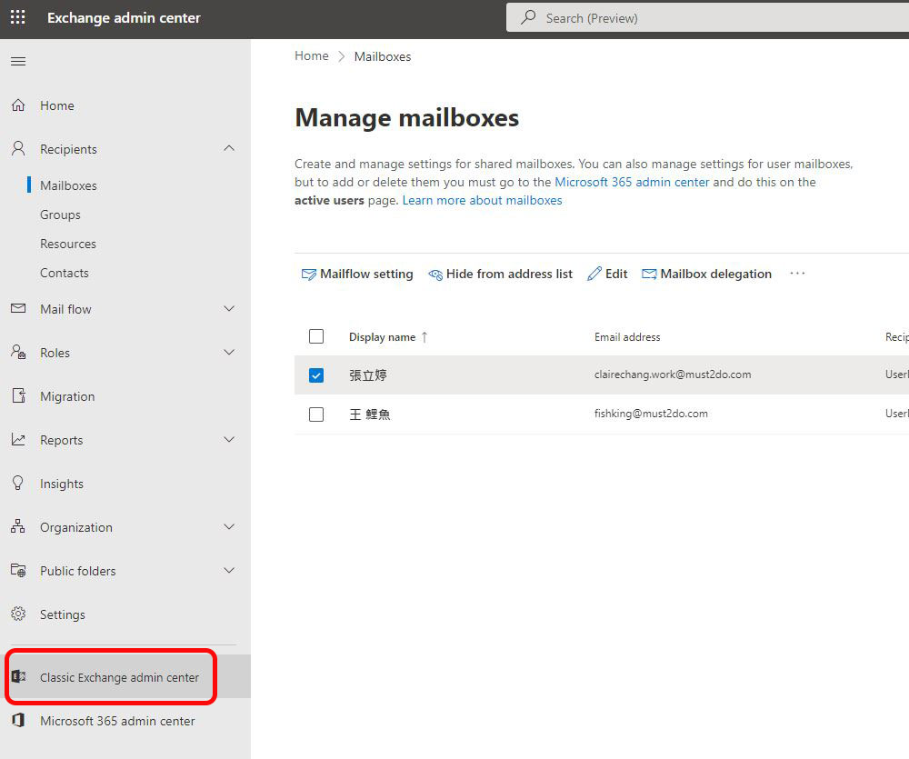Collapse the navigation hamburger menu
Viewport: 909px width, 759px height.
click(x=18, y=62)
